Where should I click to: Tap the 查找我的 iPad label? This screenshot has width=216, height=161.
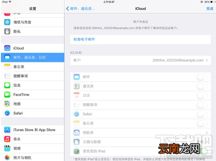pos(94,151)
